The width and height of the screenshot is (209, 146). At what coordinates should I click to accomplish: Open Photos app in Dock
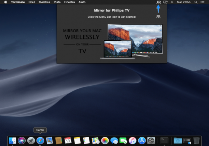tap(105, 141)
